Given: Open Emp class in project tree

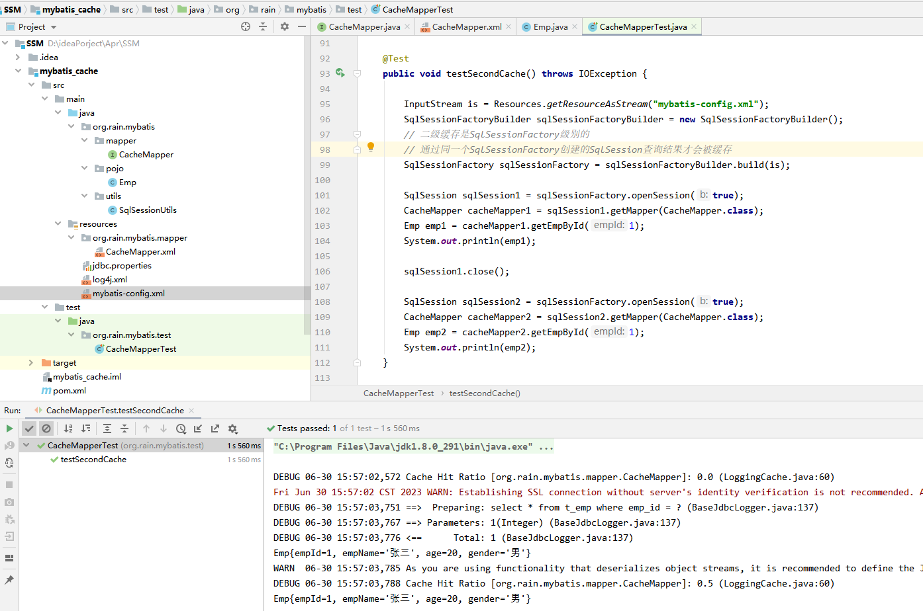Looking at the screenshot, I should pyautogui.click(x=122, y=182).
